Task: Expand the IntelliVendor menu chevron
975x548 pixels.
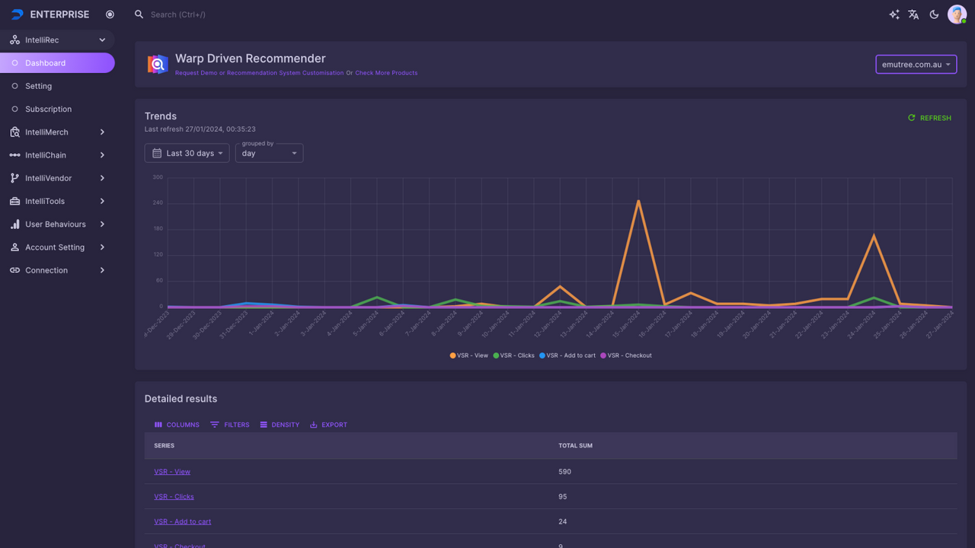Action: pos(102,178)
